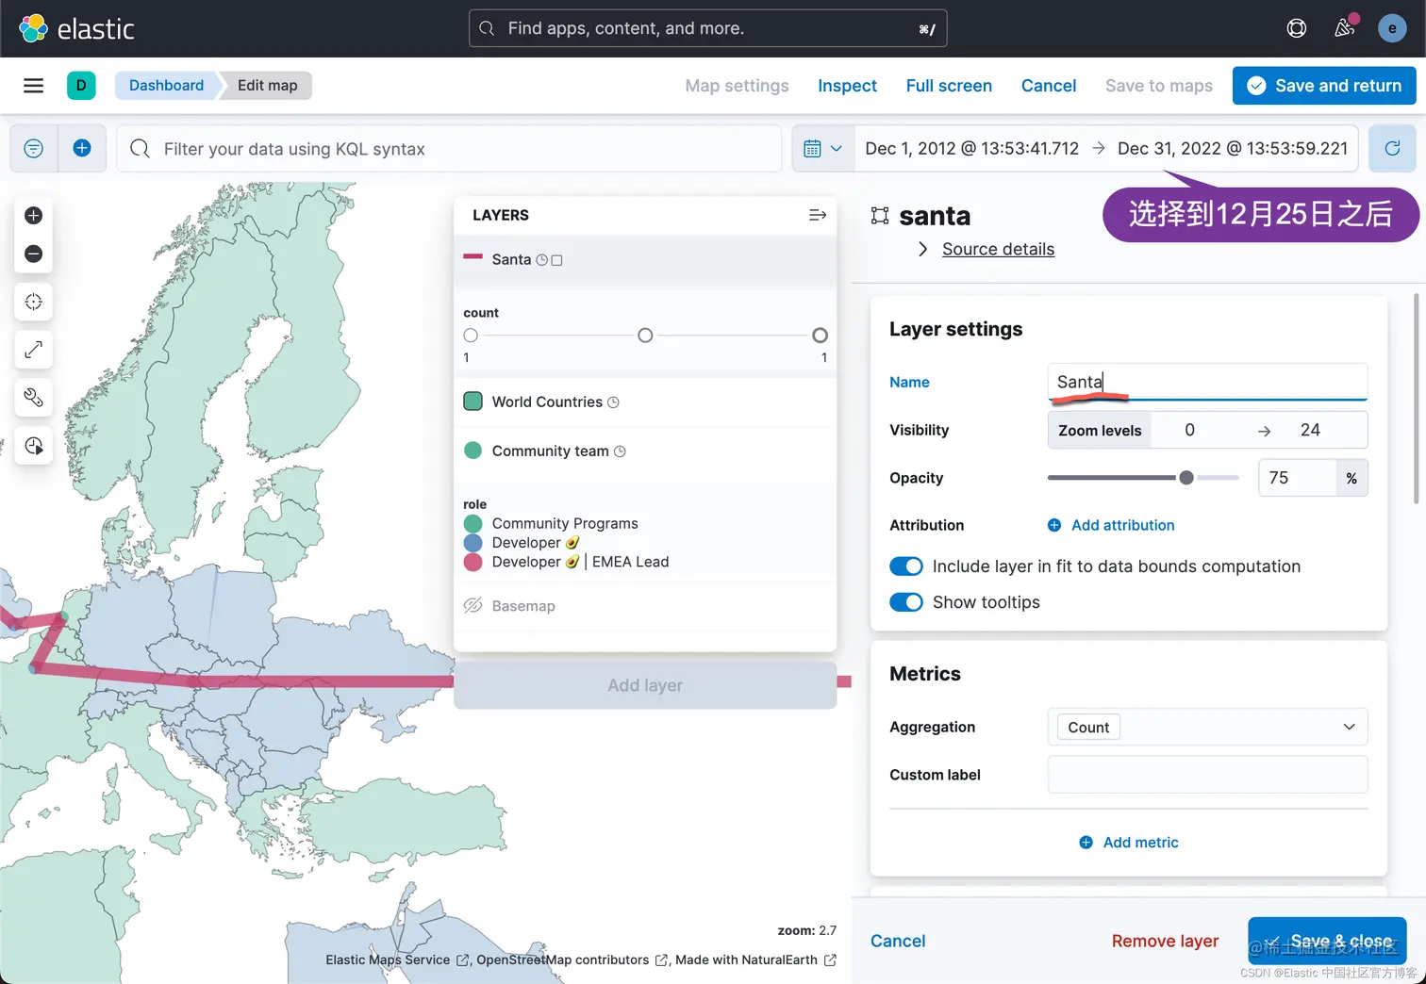Collapse the layers panel
This screenshot has width=1426, height=984.
click(x=818, y=215)
